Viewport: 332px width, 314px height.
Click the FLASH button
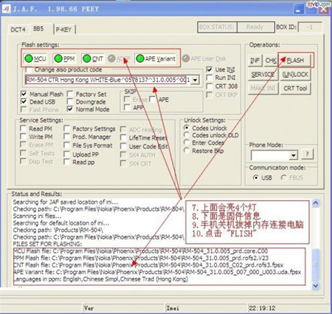295,61
